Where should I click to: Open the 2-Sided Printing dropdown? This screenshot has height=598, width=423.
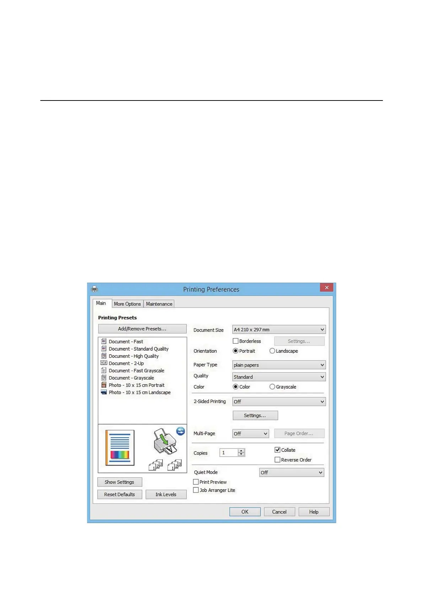coord(279,402)
